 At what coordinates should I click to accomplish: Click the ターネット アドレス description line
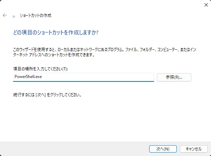click(54, 55)
